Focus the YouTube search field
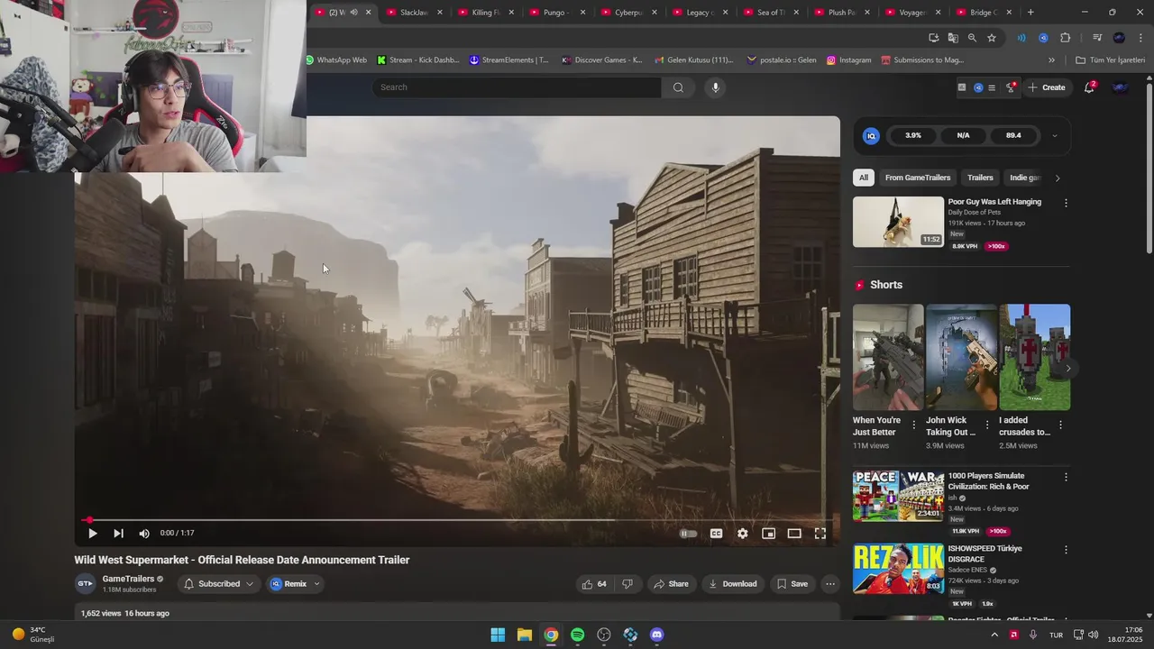Viewport: 1154px width, 649px height. 517,87
